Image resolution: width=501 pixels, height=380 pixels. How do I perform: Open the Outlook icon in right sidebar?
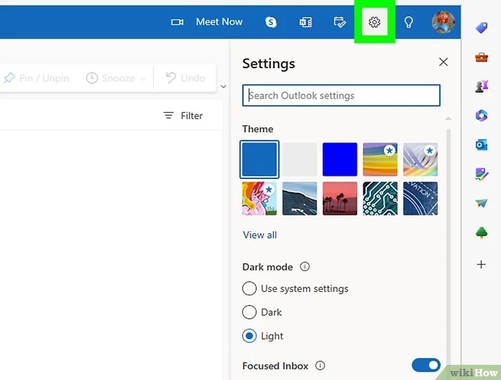pos(481,145)
